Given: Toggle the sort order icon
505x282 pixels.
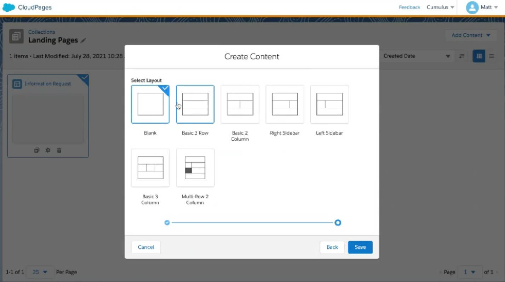Looking at the screenshot, I should 461,56.
